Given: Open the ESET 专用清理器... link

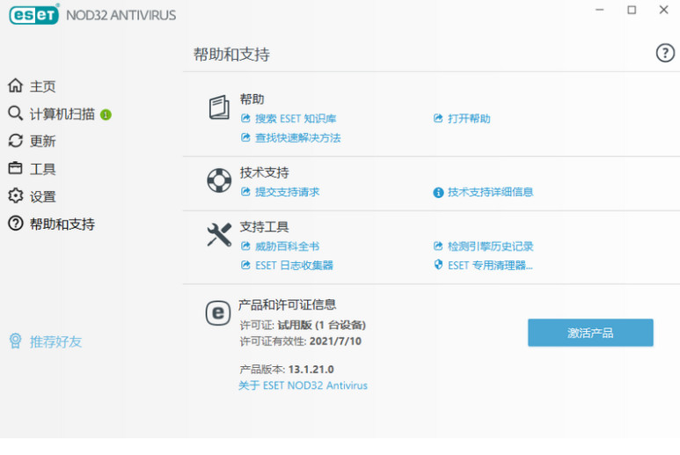Looking at the screenshot, I should point(490,265).
